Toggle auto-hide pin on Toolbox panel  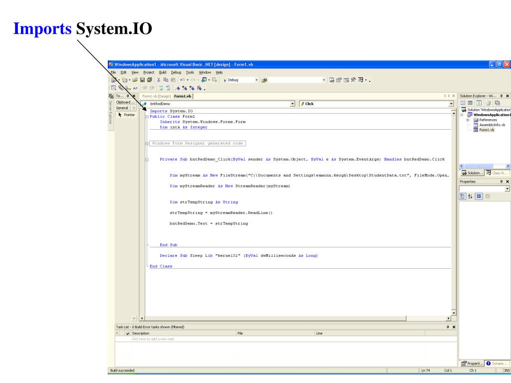pos(128,96)
